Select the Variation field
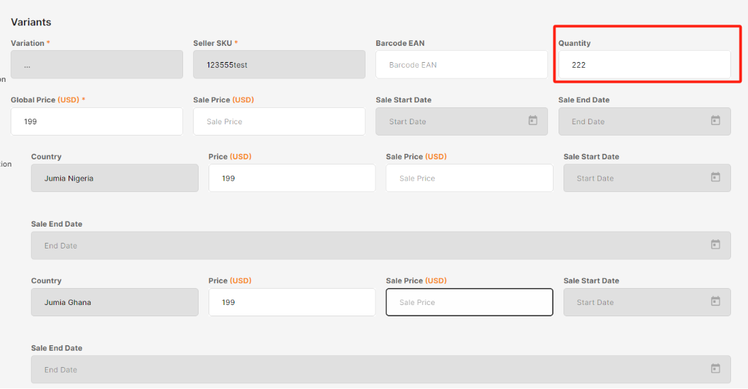Image resolution: width=748 pixels, height=389 pixels. 96,65
